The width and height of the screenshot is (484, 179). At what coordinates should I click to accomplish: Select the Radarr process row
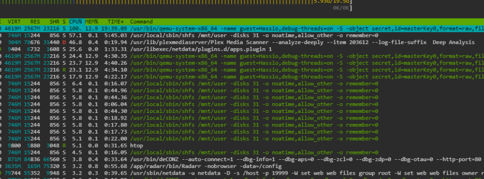point(242,166)
